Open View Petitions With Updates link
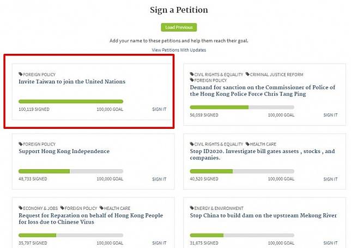The width and height of the screenshot is (351, 248). point(179,50)
